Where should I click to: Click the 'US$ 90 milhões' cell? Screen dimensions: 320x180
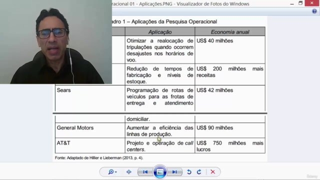[x=230, y=130]
